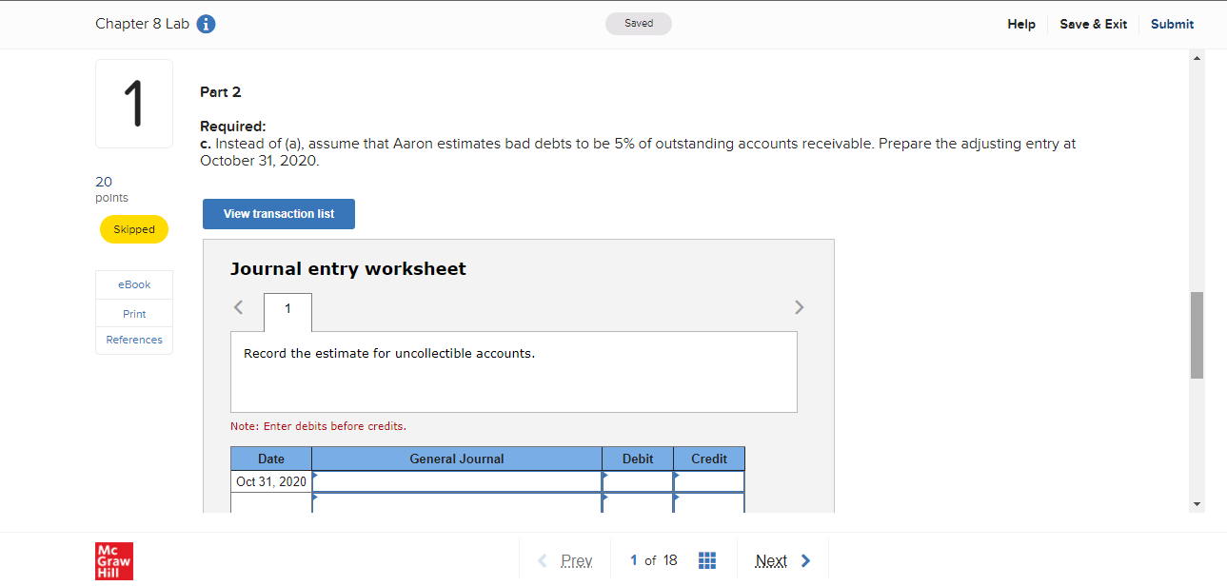Viewport: 1227px width, 586px height.
Task: Click the Chapter 8 Lab info icon
Action: (206, 24)
